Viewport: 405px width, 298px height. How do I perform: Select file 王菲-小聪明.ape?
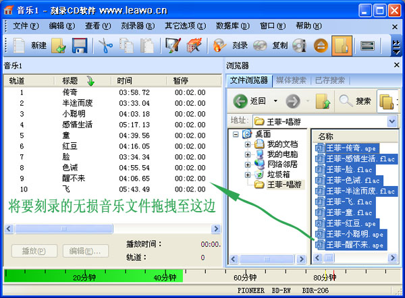pyautogui.click(x=351, y=234)
